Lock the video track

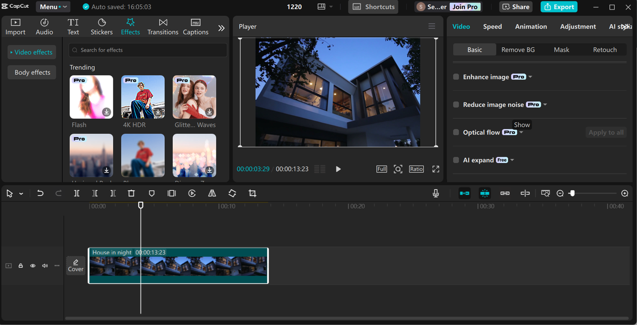click(21, 266)
